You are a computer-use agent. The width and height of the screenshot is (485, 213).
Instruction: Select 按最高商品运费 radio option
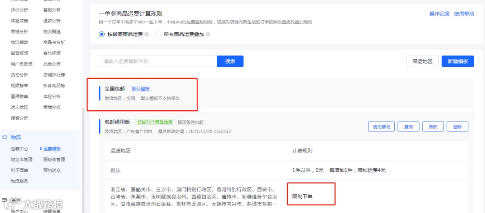coord(102,35)
